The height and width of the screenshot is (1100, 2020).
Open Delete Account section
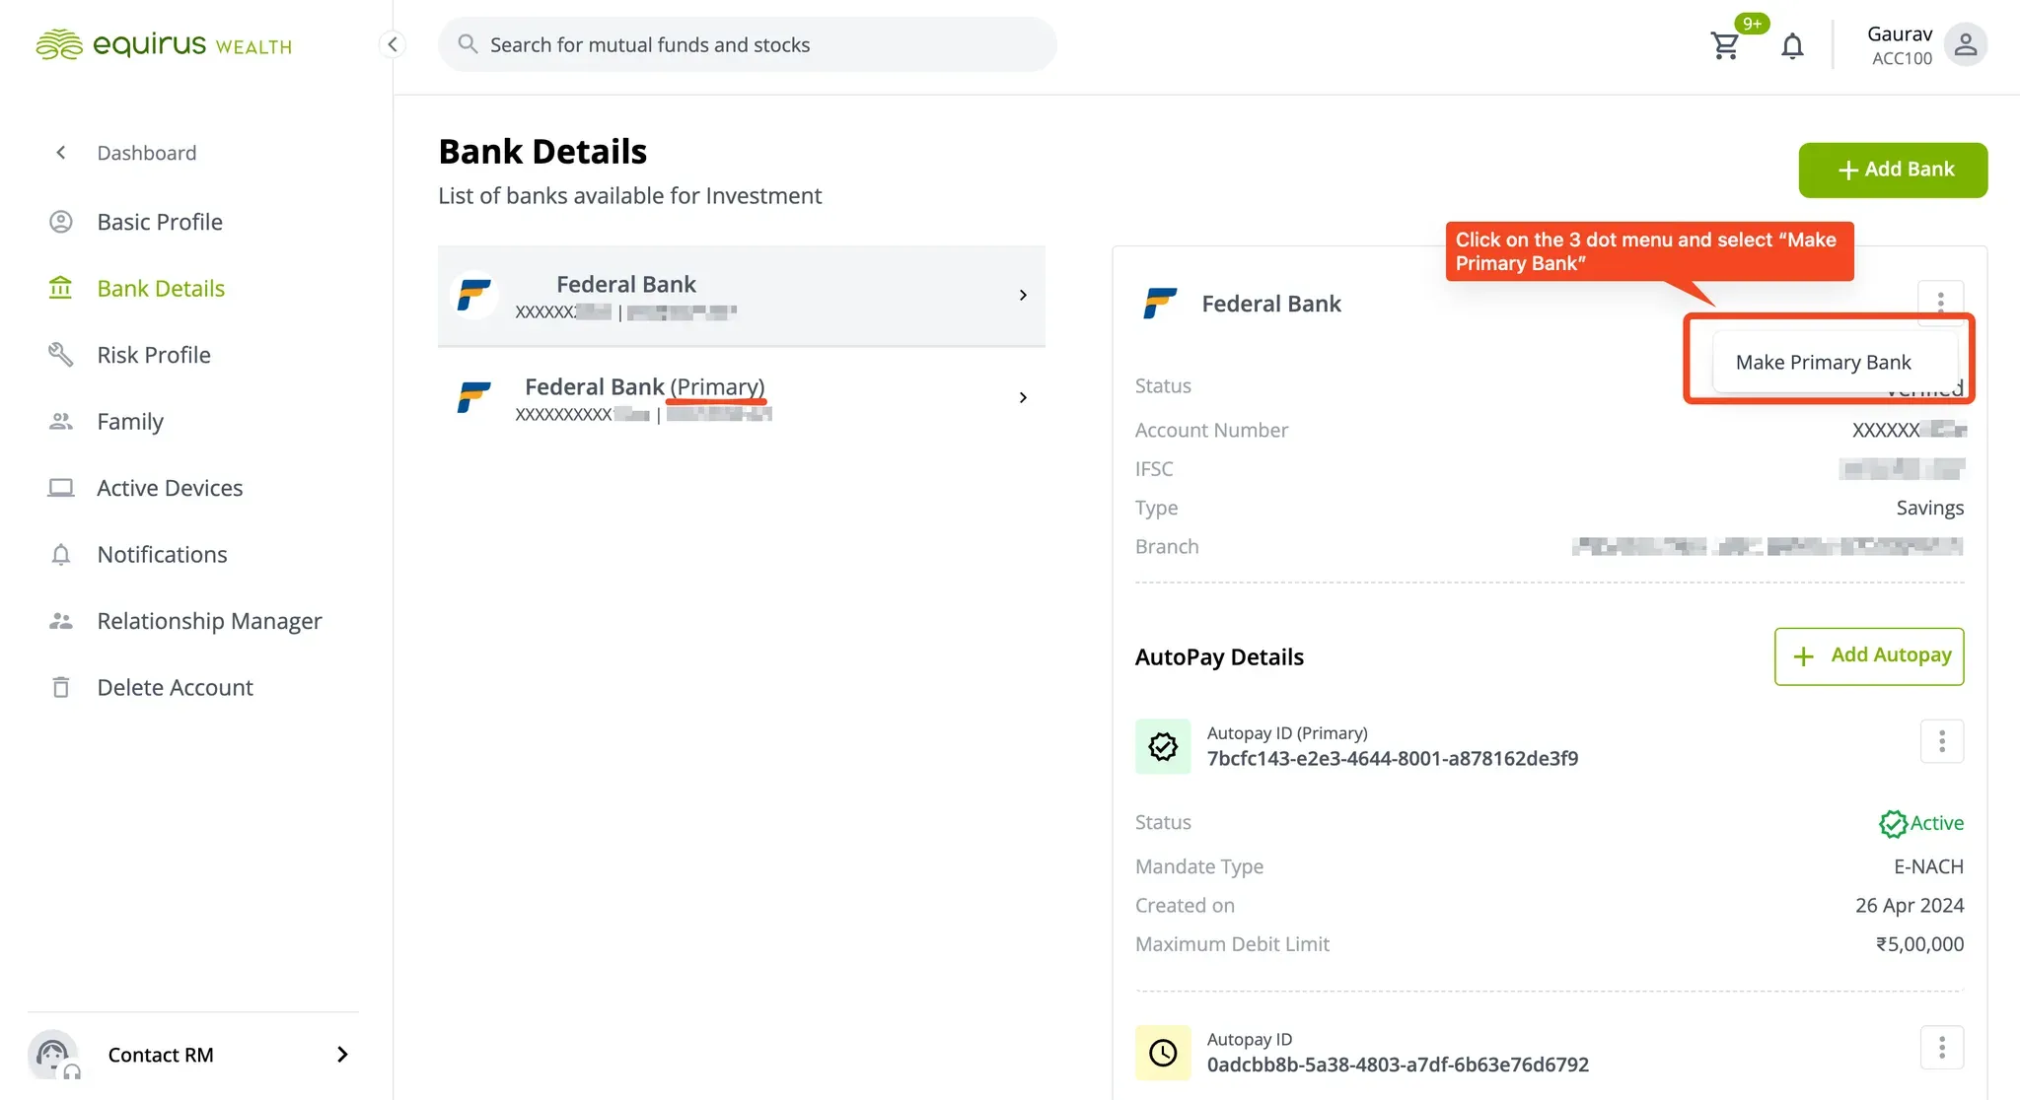(x=175, y=688)
